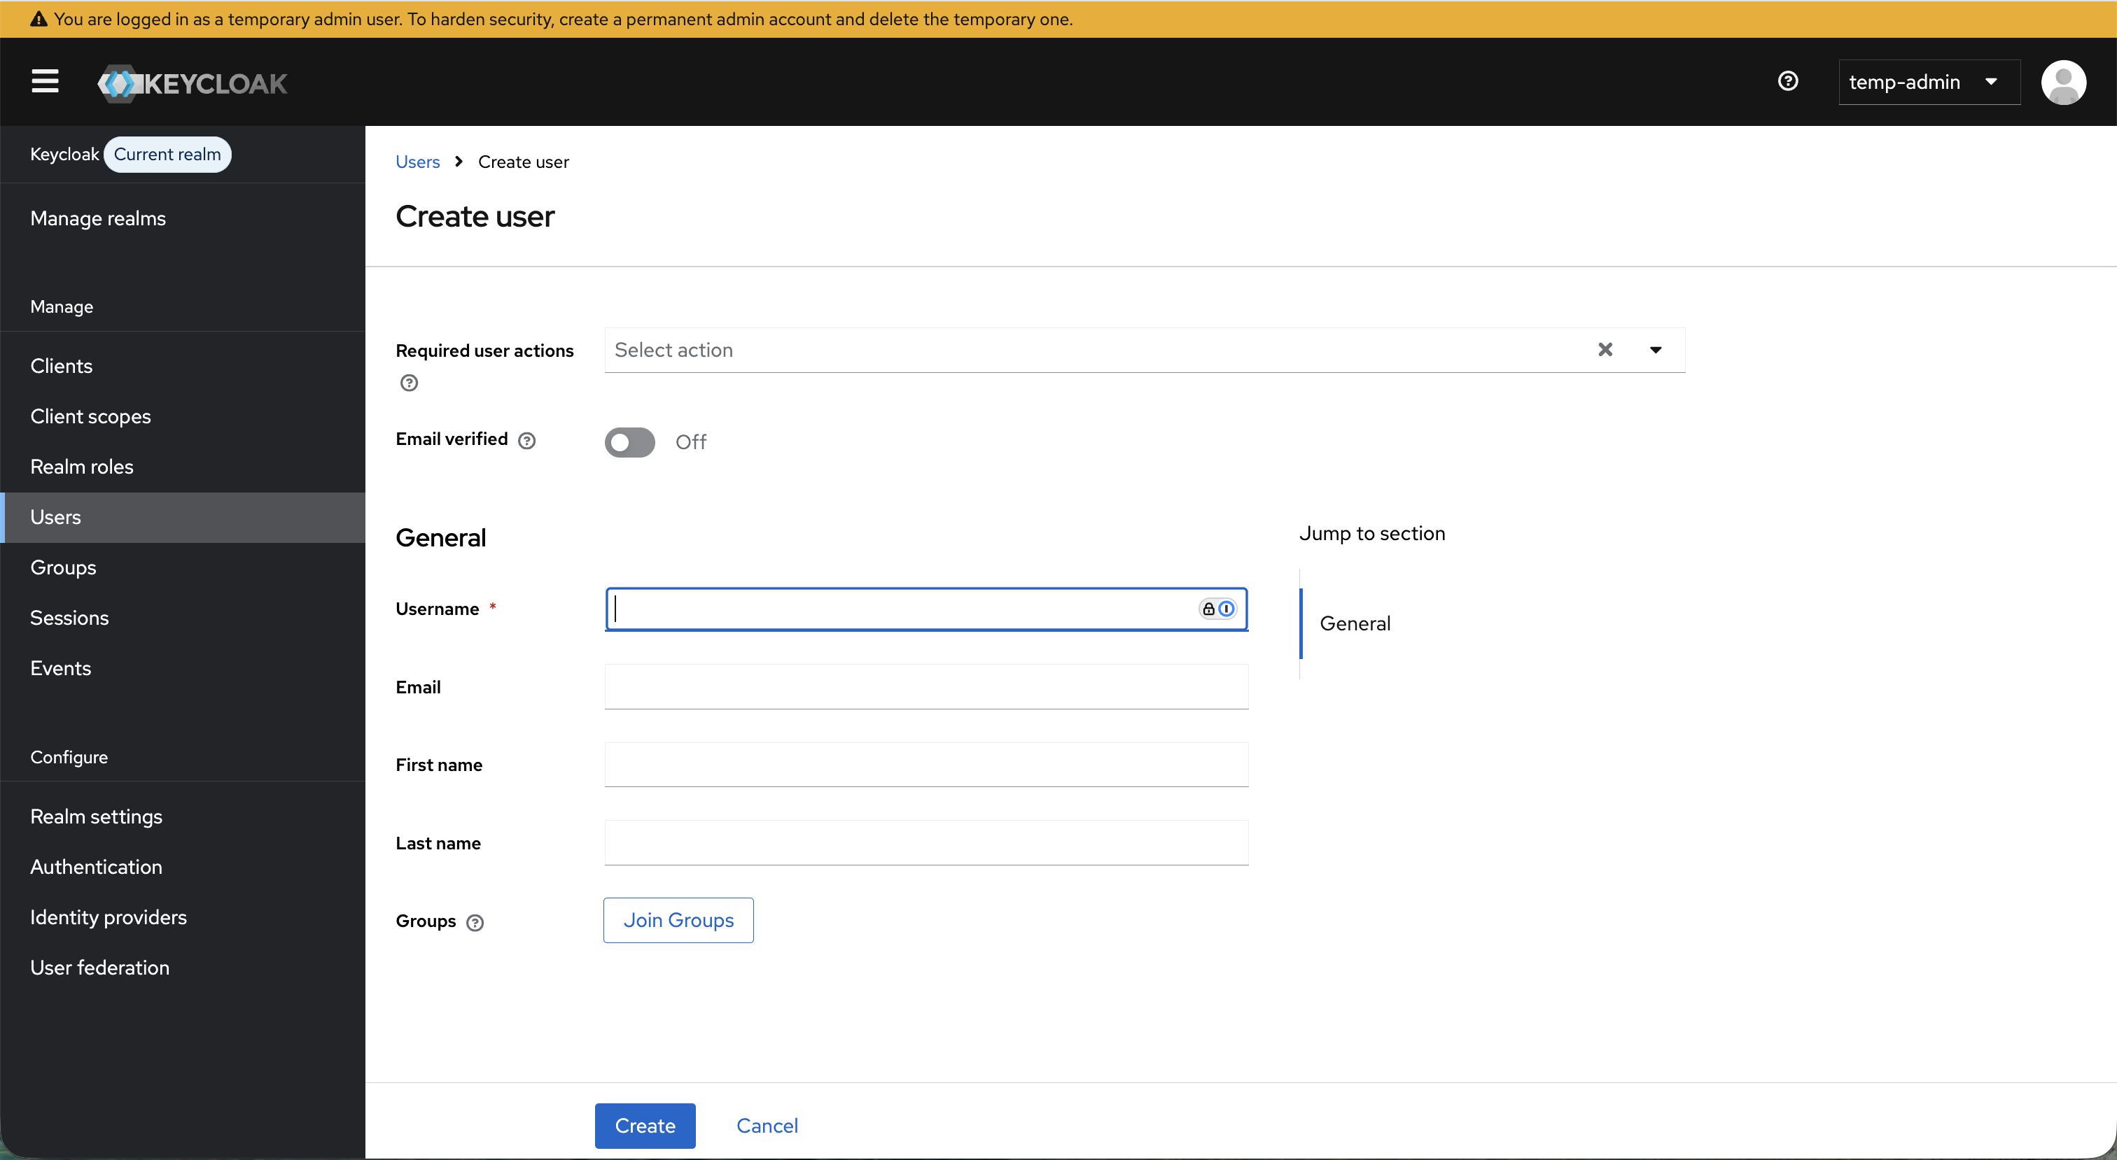Viewport: 2117px width, 1160px height.
Task: Open the temp-admin account dropdown
Action: (1928, 82)
